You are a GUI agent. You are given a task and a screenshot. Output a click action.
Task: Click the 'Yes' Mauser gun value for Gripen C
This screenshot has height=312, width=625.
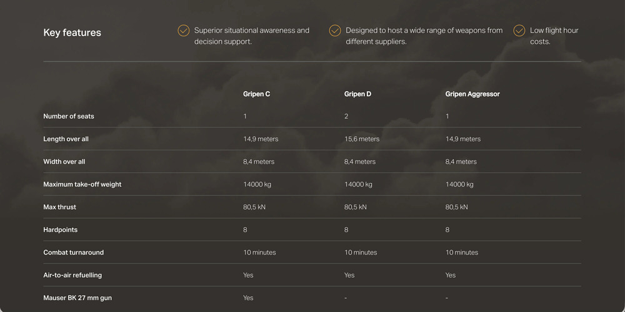248,298
